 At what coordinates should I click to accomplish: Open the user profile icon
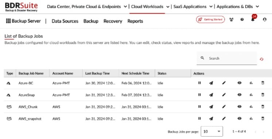265,19
